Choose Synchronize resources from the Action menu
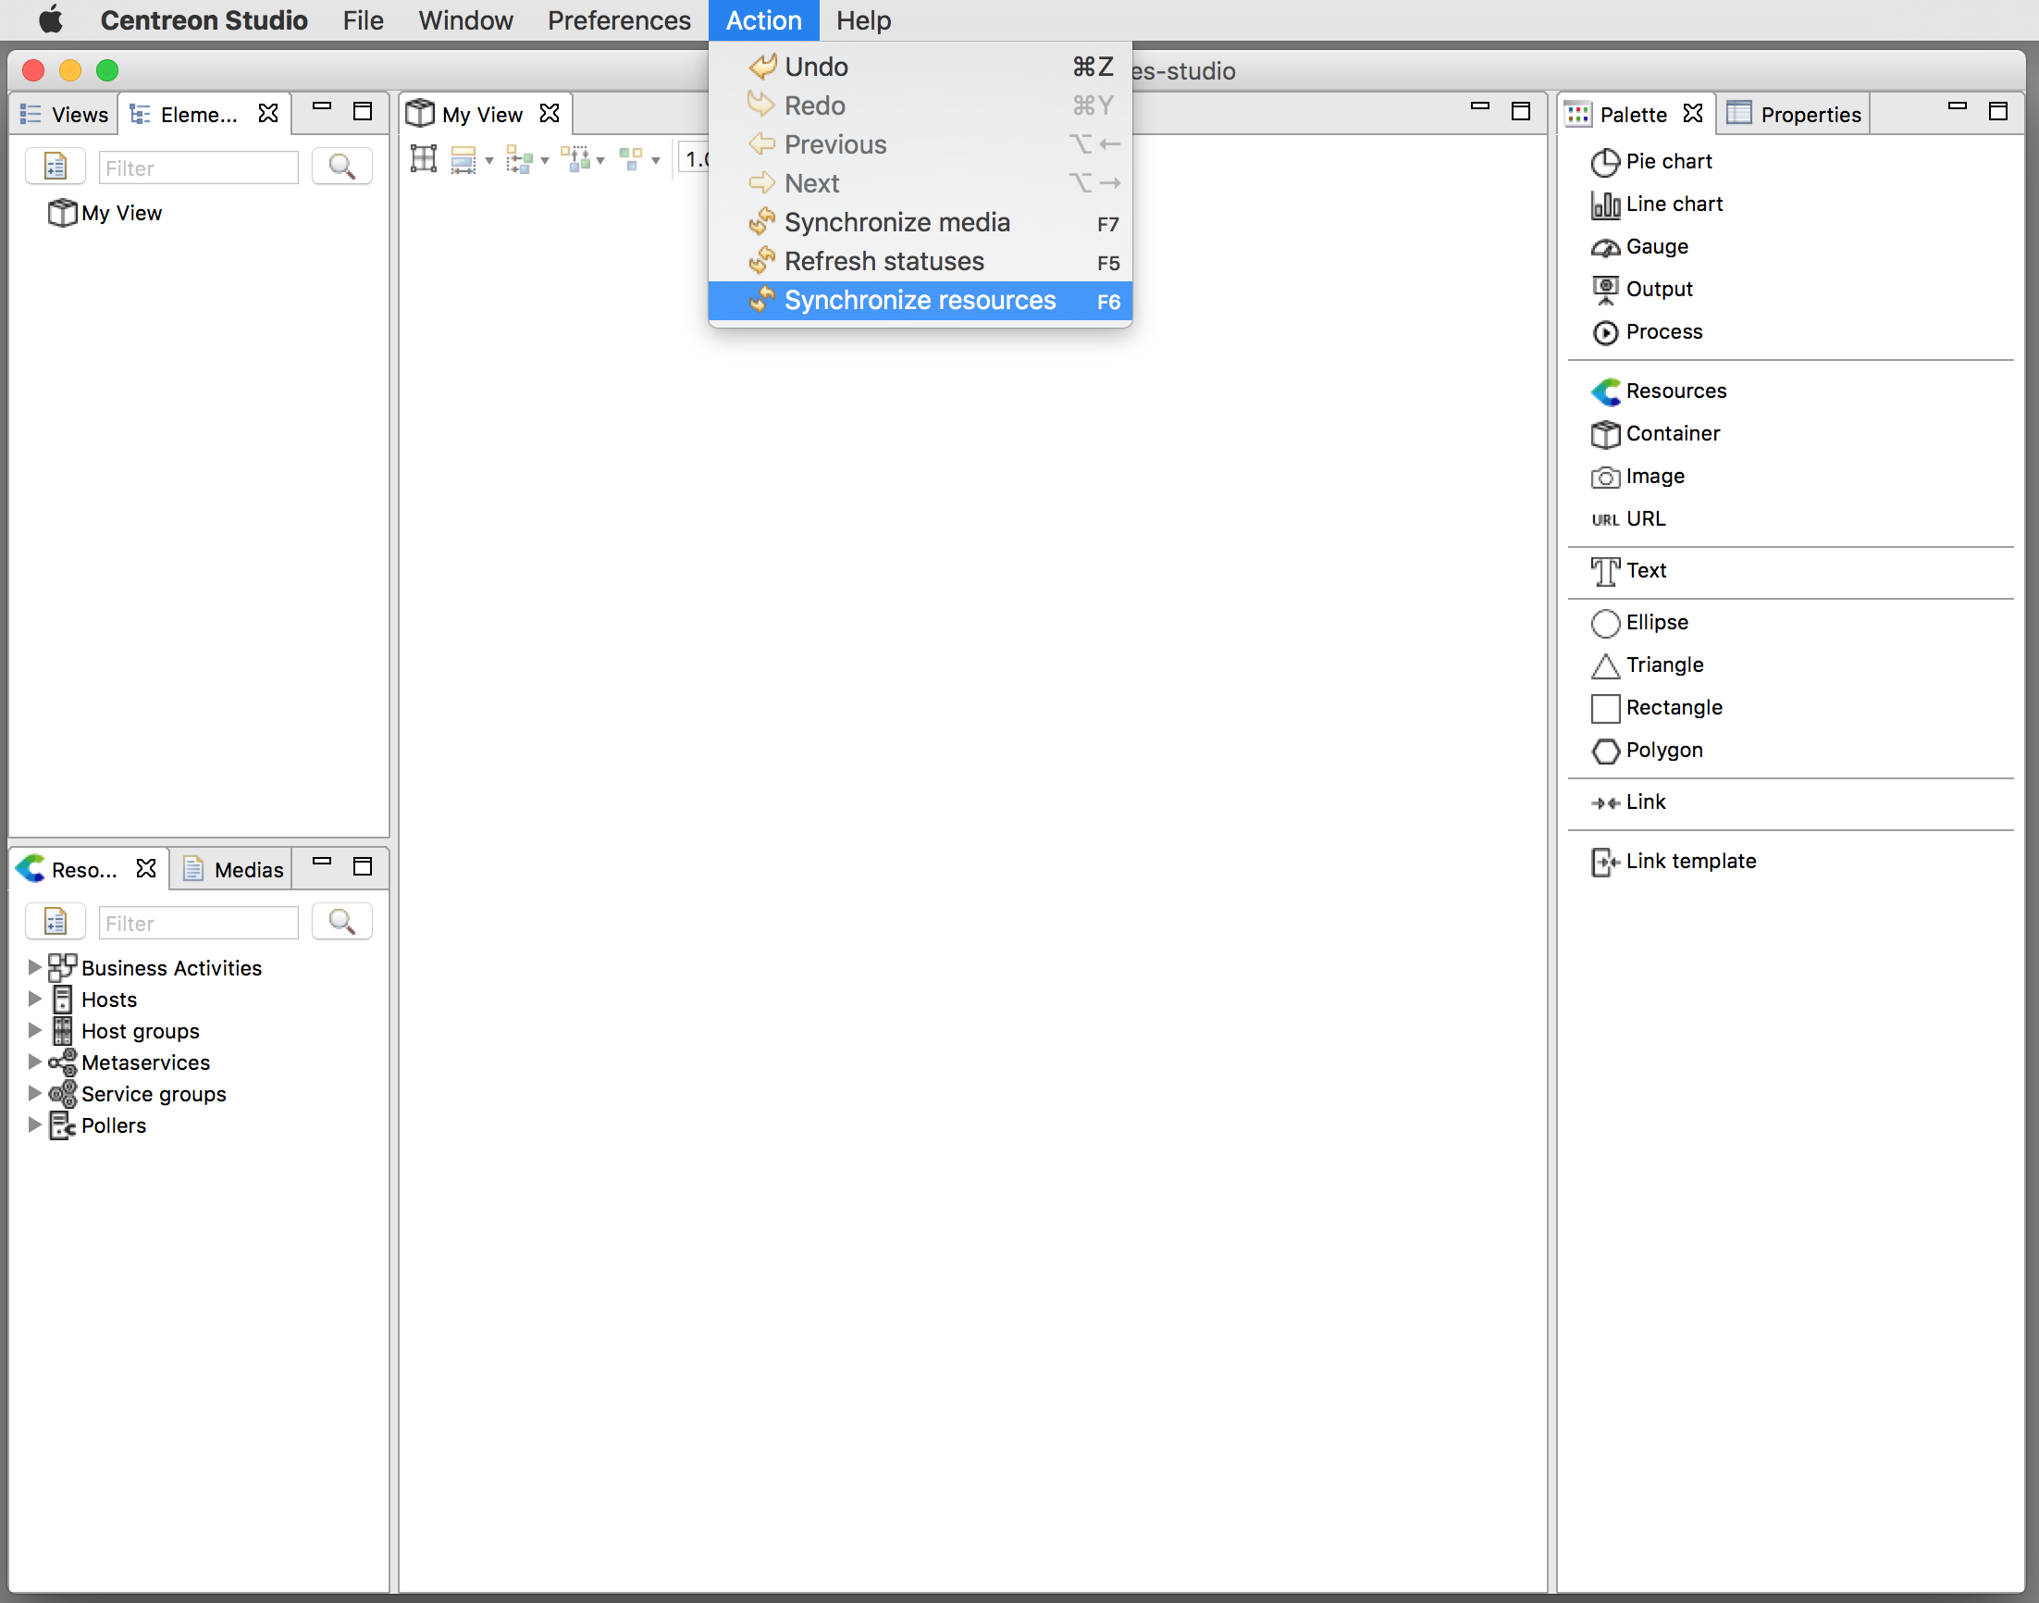 pyautogui.click(x=920, y=300)
